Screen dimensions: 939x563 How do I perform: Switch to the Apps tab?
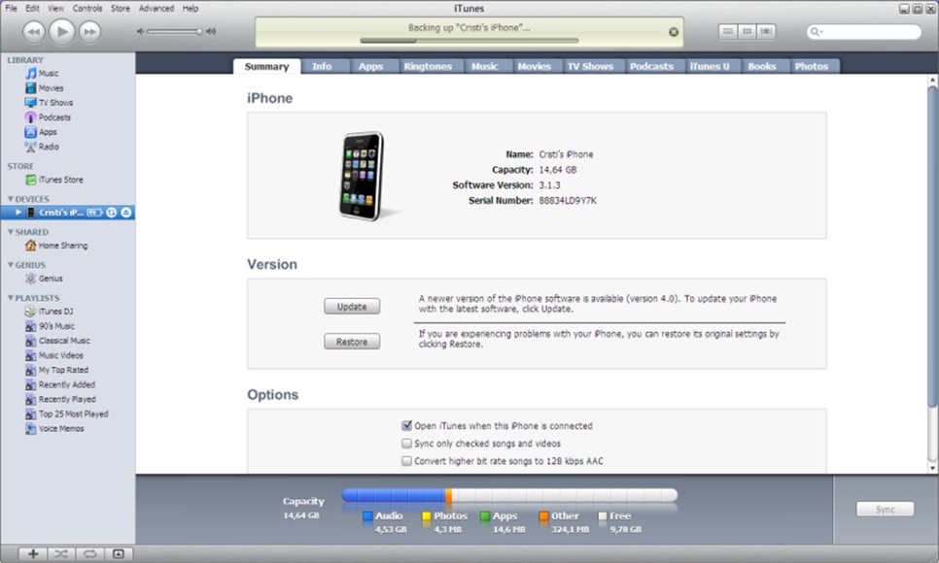click(370, 66)
